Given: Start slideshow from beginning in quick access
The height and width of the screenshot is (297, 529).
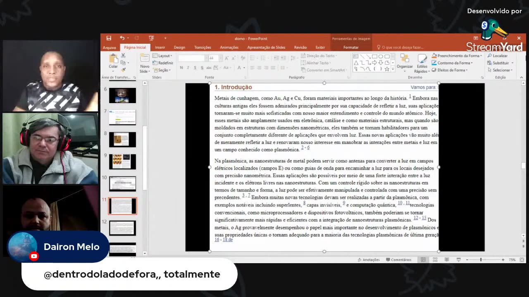Looking at the screenshot, I should [x=151, y=38].
